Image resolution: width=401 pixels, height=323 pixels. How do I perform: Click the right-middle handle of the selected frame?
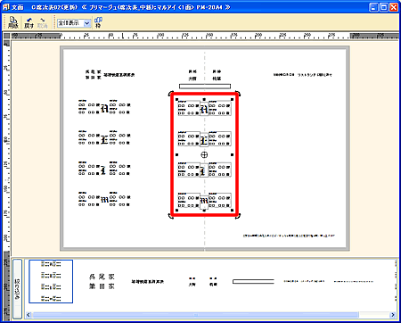pyautogui.click(x=232, y=154)
